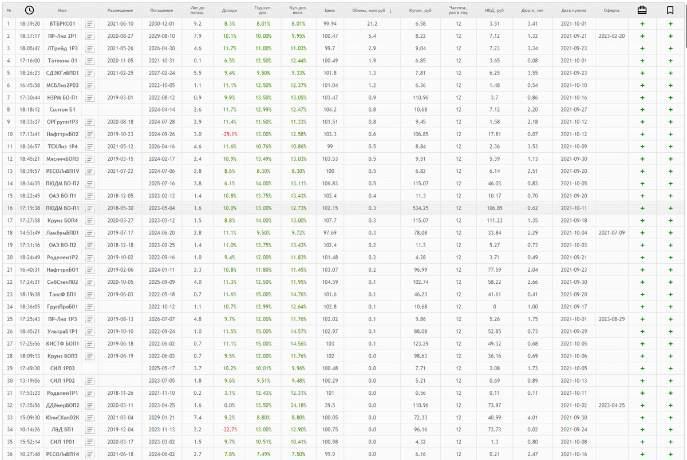Select coupon value 534.25
This screenshot has height=460, width=687.
(420, 208)
